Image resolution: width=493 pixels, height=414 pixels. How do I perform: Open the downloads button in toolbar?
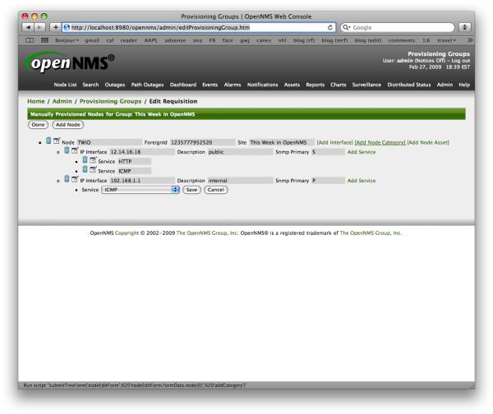(464, 27)
